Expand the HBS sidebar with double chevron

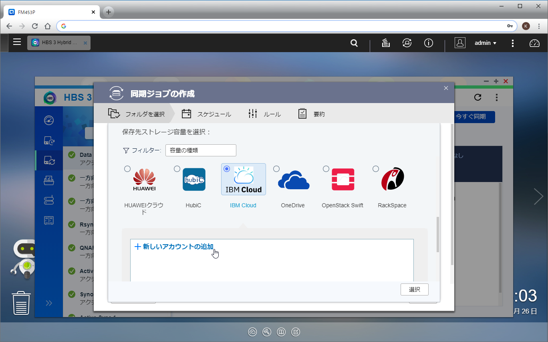click(49, 303)
